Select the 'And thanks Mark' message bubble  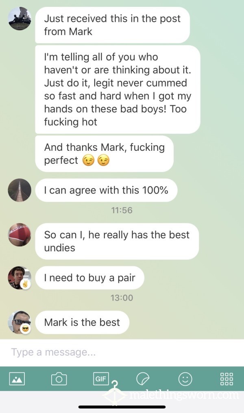(105, 154)
